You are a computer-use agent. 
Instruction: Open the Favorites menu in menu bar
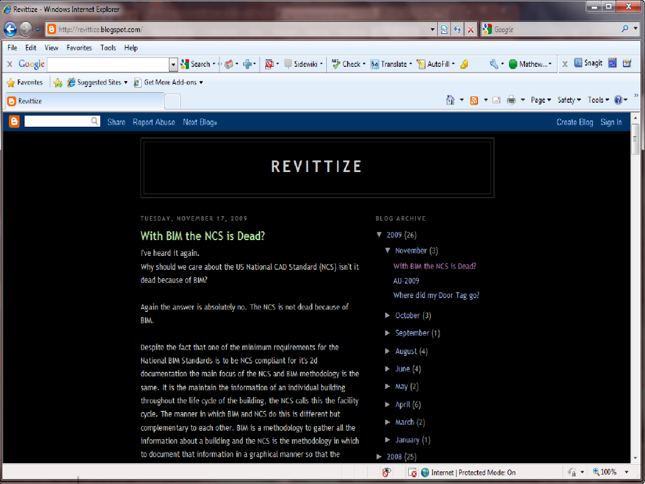[x=79, y=48]
